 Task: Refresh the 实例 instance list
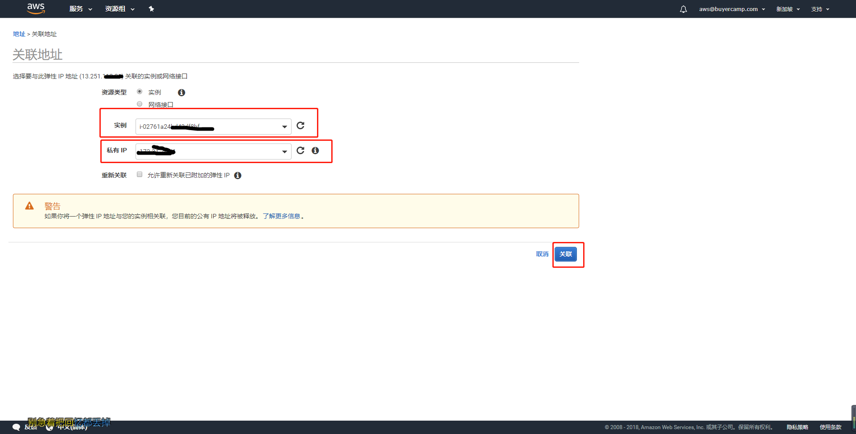tap(300, 126)
